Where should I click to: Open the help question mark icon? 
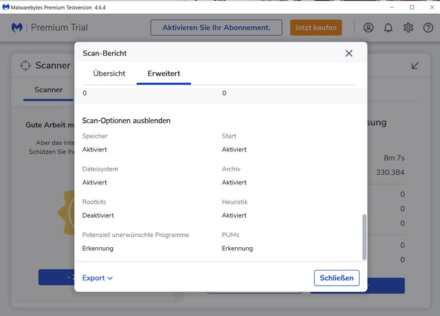428,28
